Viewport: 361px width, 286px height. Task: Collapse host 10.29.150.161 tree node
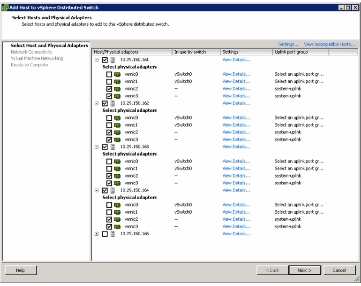coord(97,60)
